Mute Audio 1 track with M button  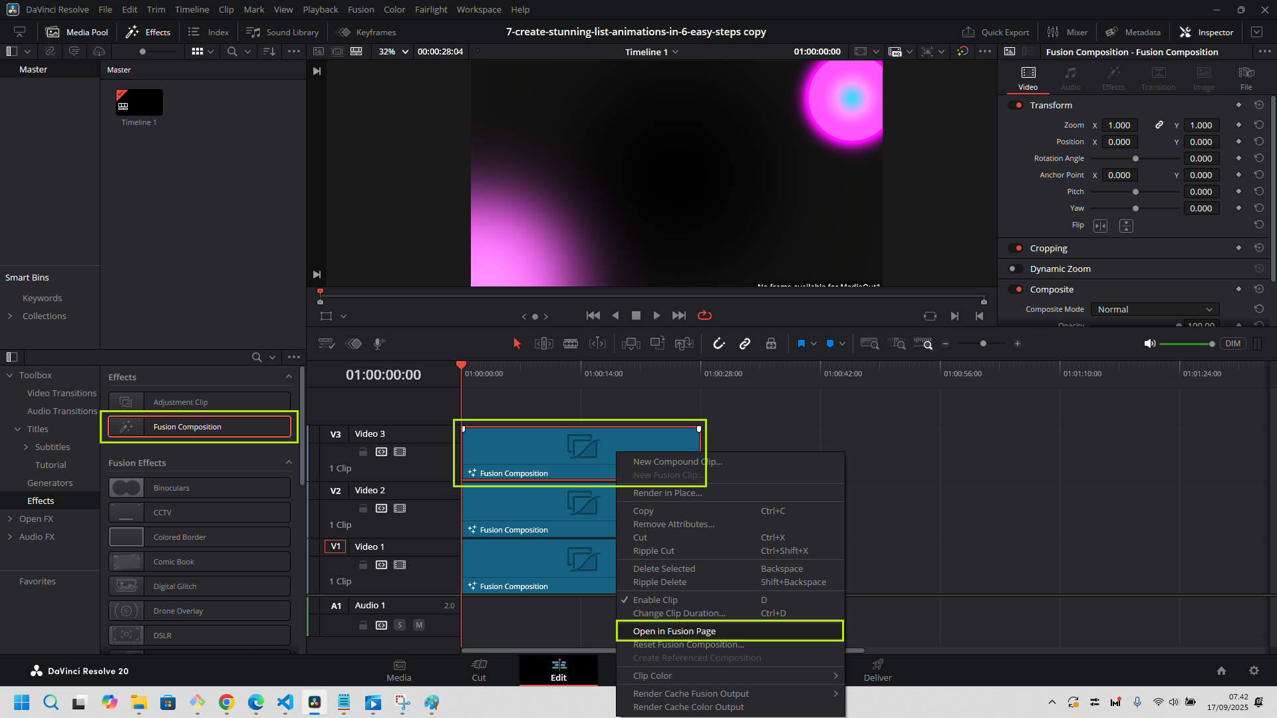click(419, 625)
